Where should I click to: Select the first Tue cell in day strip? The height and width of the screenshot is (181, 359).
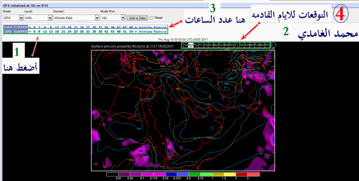(x=185, y=45)
